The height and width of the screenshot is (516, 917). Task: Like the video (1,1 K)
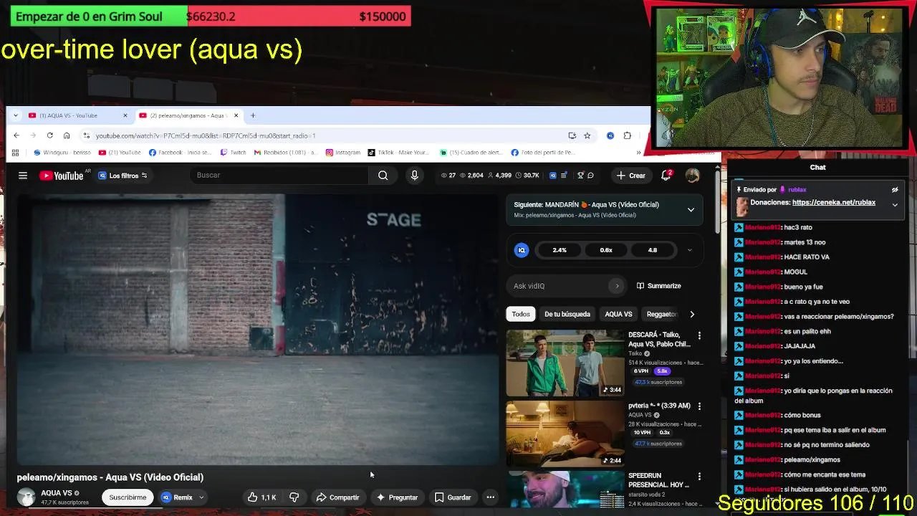pos(261,497)
